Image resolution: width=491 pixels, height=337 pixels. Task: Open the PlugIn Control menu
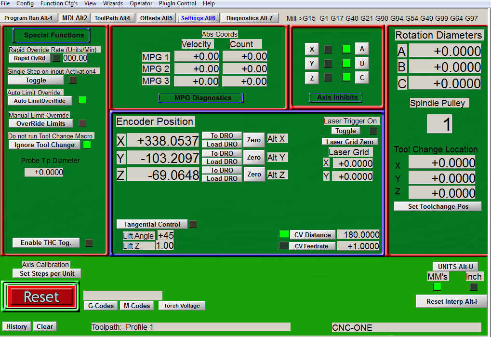(x=177, y=3)
